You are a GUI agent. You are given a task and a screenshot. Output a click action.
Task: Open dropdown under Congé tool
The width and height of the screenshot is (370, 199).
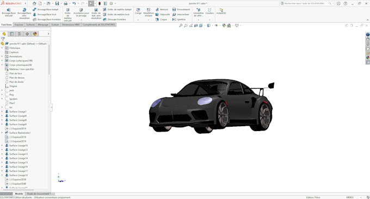(138, 20)
